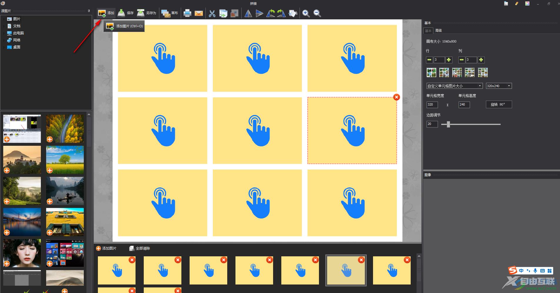560x293 pixels.
Task: Select the scissors cut tool
Action: [212, 13]
